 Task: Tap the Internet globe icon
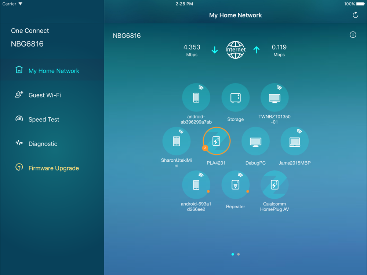pos(235,50)
